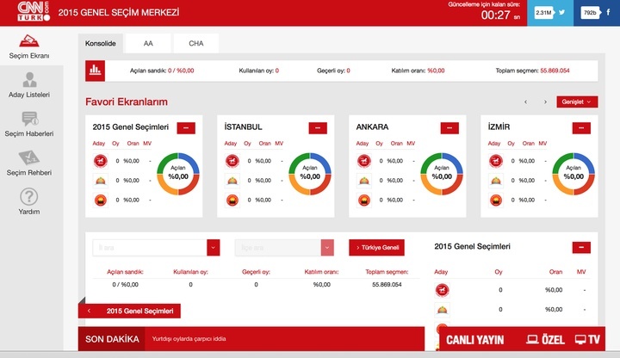
Task: Click first party logo in İSTANBUL card
Action: click(x=232, y=161)
